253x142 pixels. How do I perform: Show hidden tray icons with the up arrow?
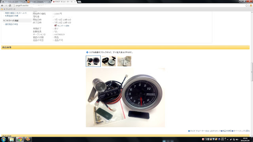tap(228, 140)
